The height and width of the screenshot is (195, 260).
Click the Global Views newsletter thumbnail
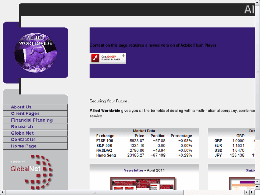143,184
